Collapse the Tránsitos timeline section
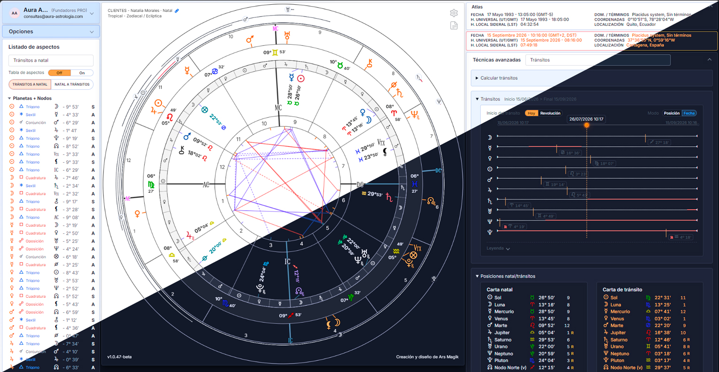Screen dimensions: 719x372 [x=477, y=99]
